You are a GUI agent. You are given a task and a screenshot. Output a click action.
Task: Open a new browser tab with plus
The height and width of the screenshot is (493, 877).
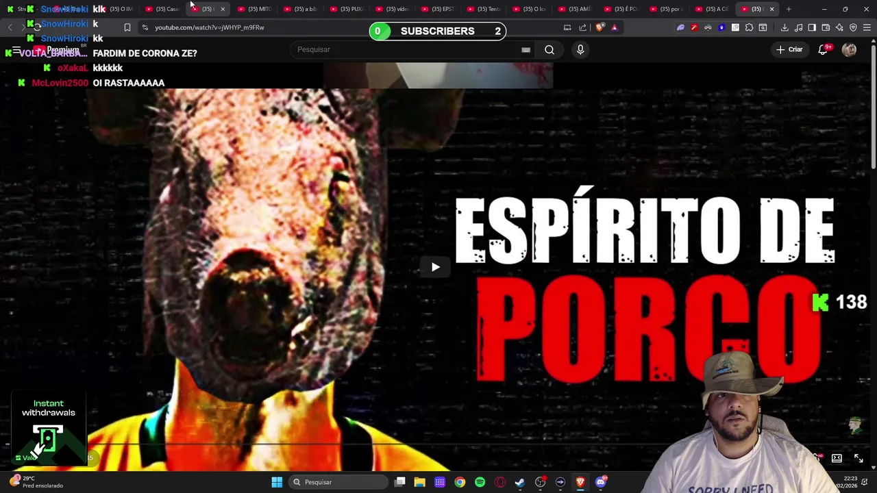pyautogui.click(x=789, y=9)
